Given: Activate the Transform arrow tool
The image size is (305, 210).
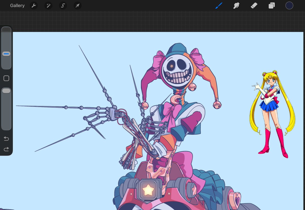Looking at the screenshot, I should click(78, 5).
